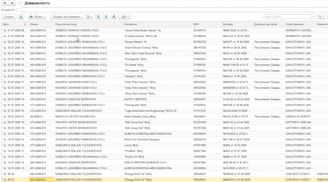Click the document icon of row 481-ADM-ICH
Viewport: 328px width, 182px height.
[5, 168]
